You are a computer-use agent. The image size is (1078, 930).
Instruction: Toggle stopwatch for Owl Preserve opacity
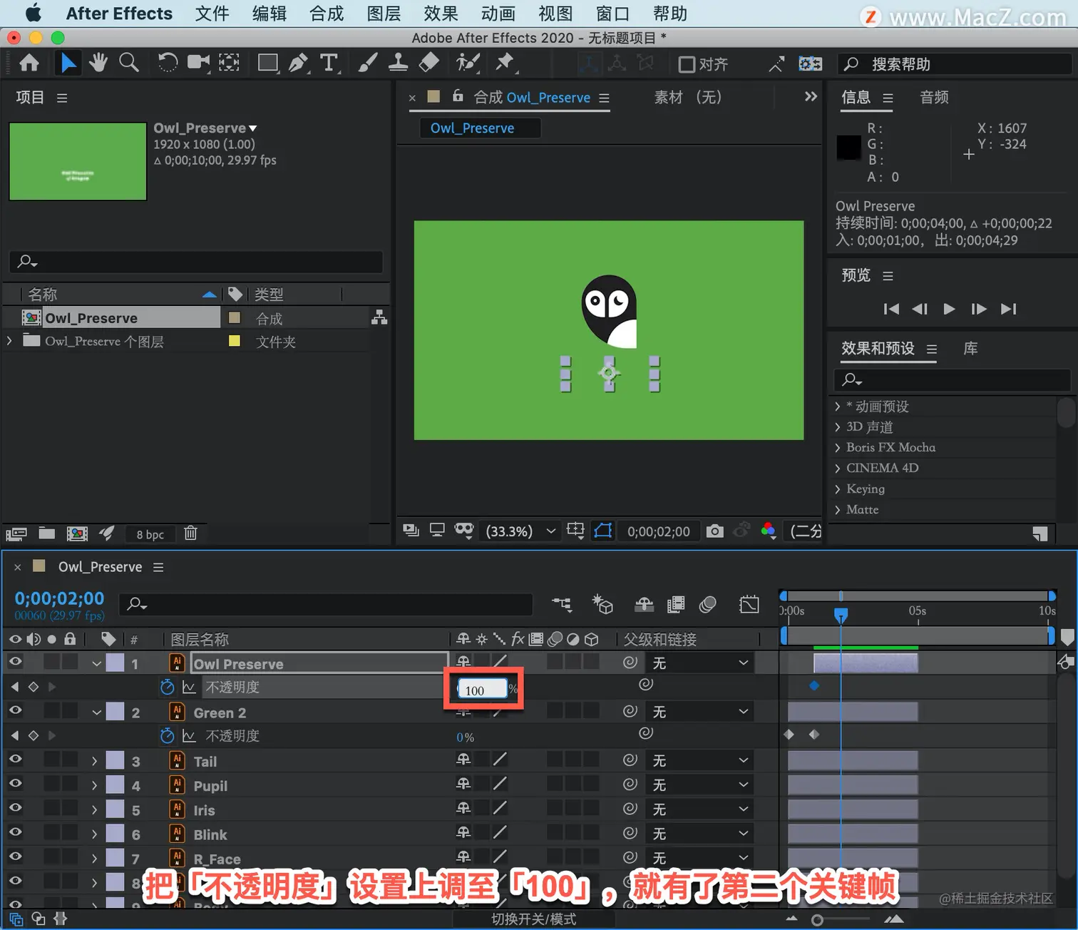[x=167, y=687]
